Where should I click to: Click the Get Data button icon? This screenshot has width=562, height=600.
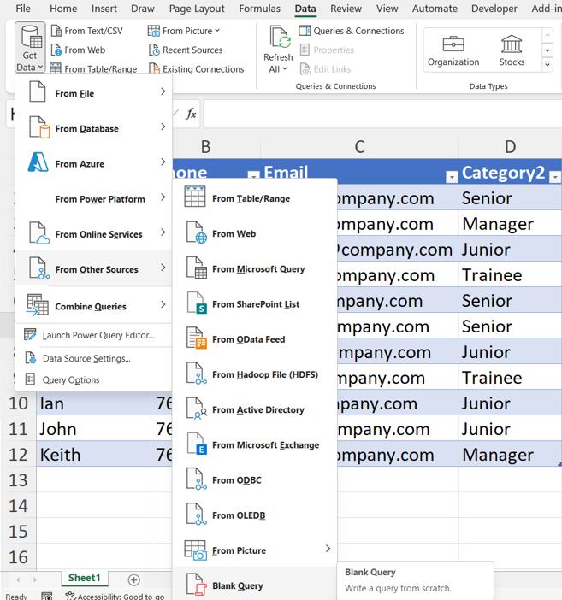[31, 37]
